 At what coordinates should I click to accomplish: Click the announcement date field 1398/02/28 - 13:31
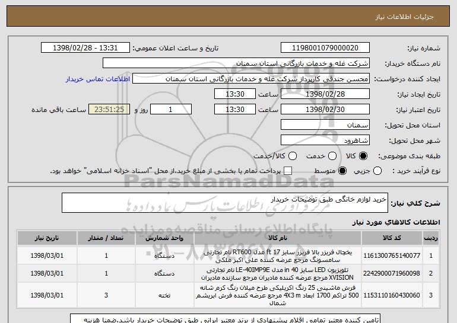click(x=85, y=48)
